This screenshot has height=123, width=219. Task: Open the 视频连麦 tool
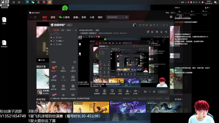pos(54,78)
